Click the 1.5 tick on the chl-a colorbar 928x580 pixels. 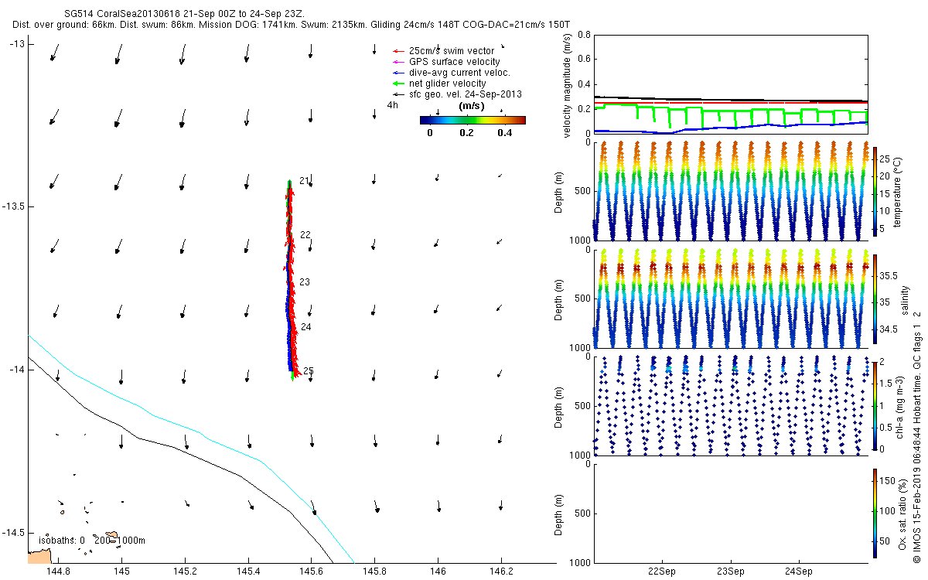pos(886,384)
